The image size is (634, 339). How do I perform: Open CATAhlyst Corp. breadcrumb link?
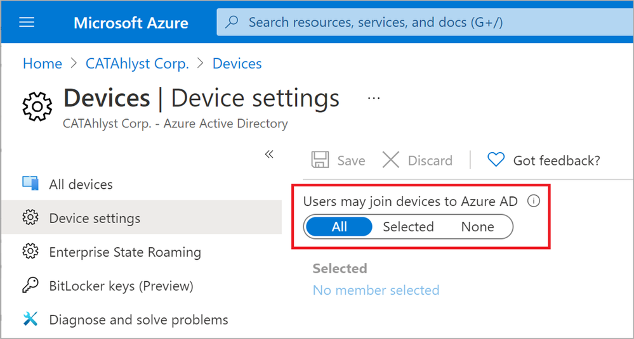(137, 63)
